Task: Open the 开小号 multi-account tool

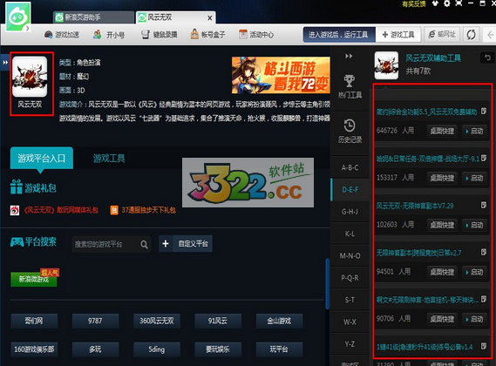Action: (x=108, y=35)
